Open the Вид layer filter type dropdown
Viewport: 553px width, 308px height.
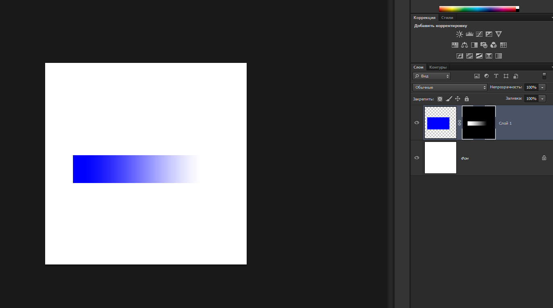tap(431, 76)
